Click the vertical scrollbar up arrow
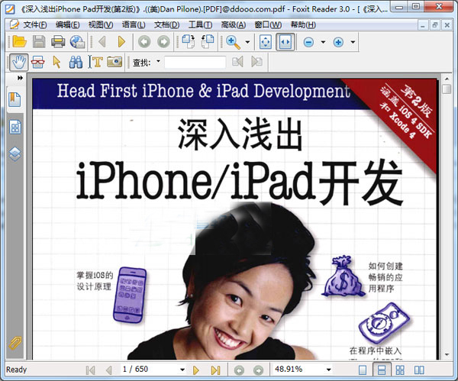The height and width of the screenshot is (381, 458). (x=447, y=79)
